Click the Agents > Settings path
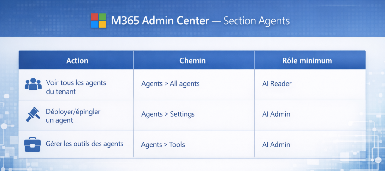Screen dimensions: 385x171 (168, 114)
